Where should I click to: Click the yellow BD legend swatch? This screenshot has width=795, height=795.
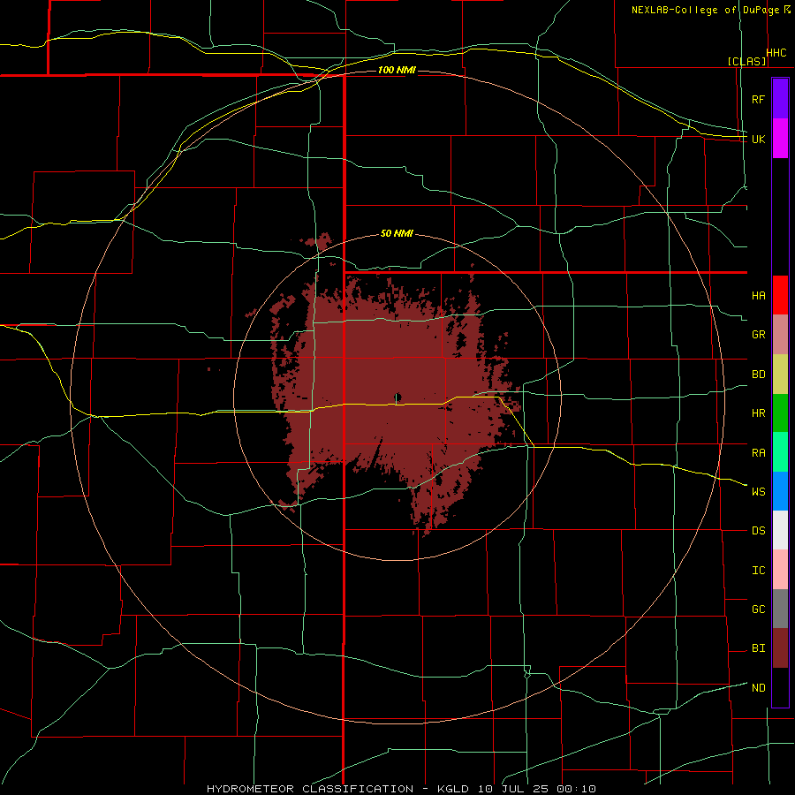click(x=780, y=374)
